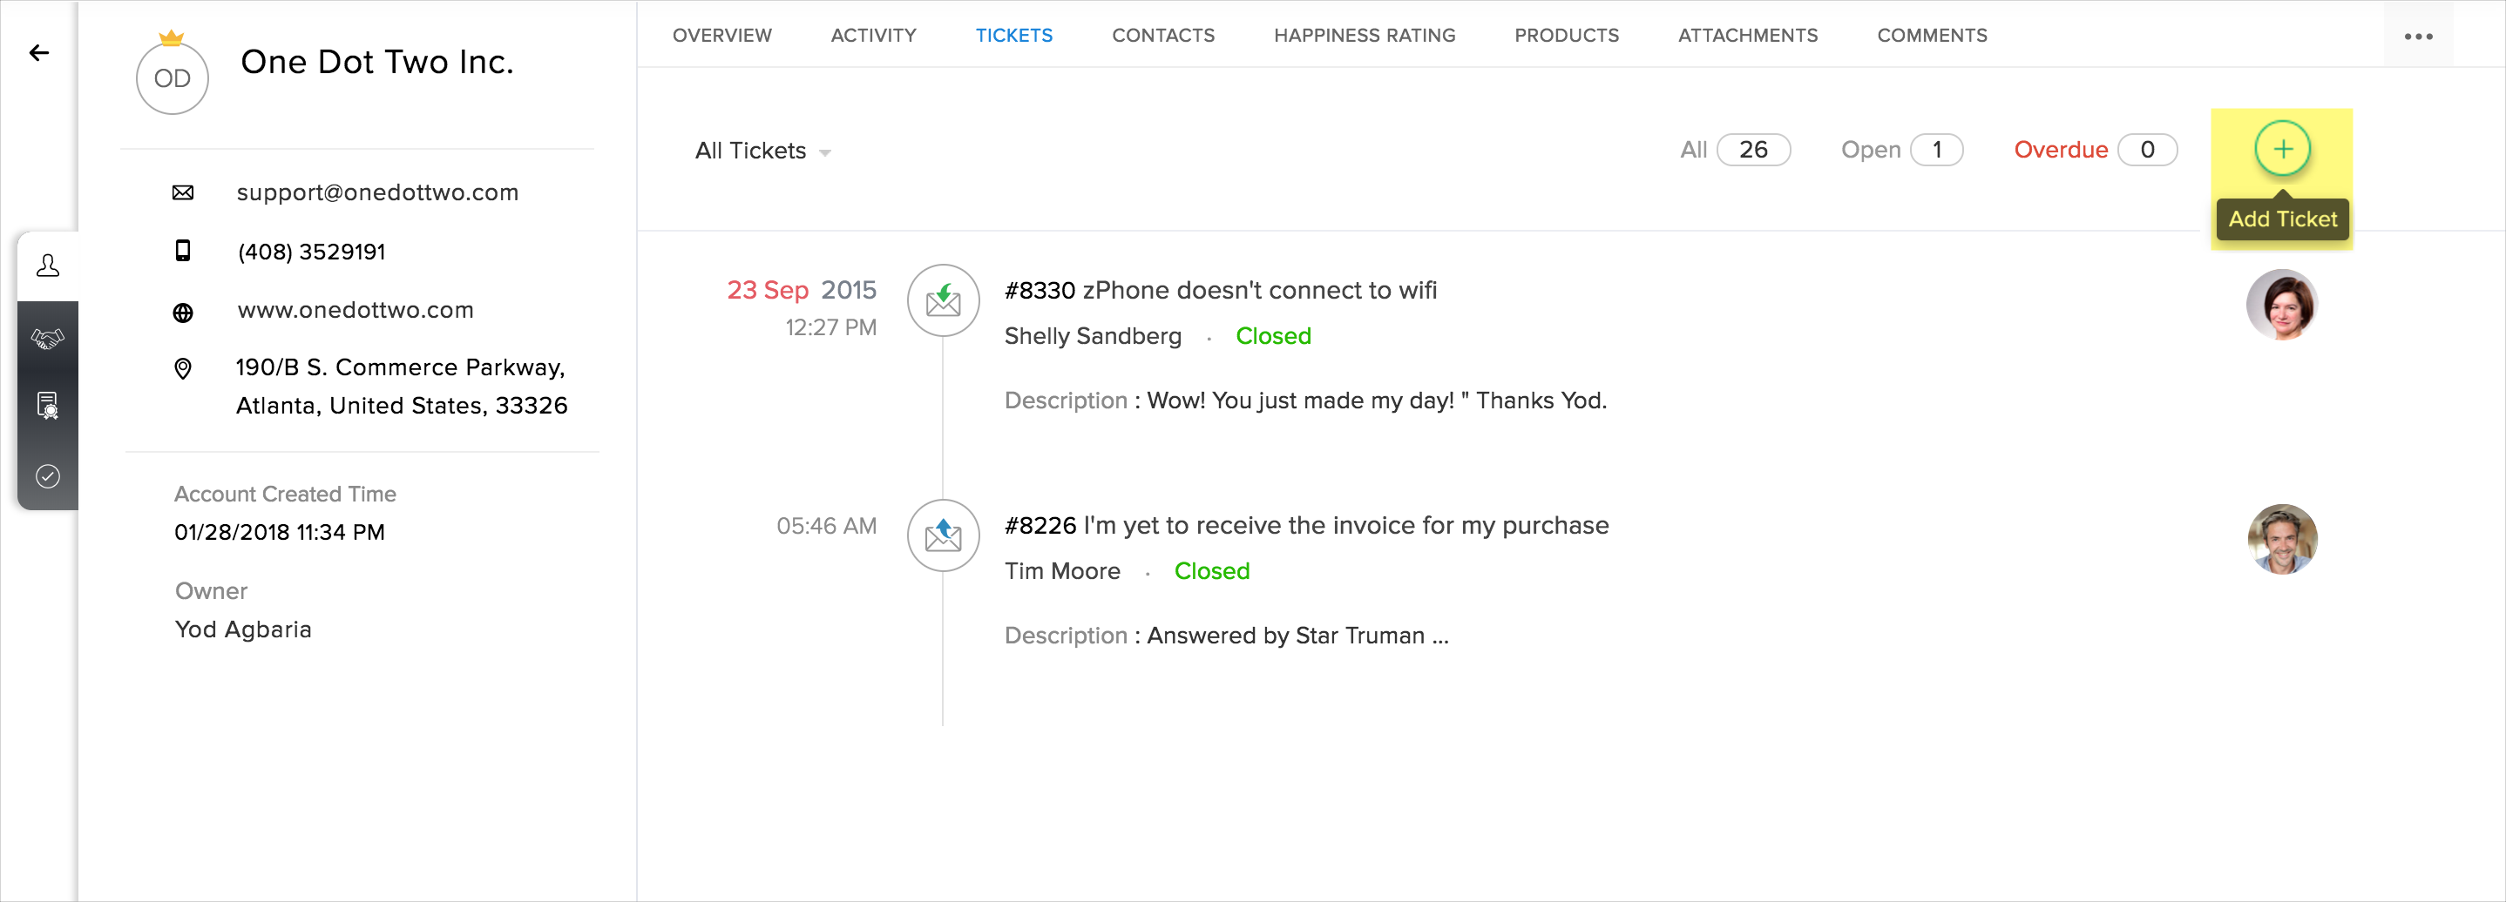Open ticket #8330 zPhone wifi issue
Viewport: 2506px width, 902px height.
click(x=1220, y=291)
